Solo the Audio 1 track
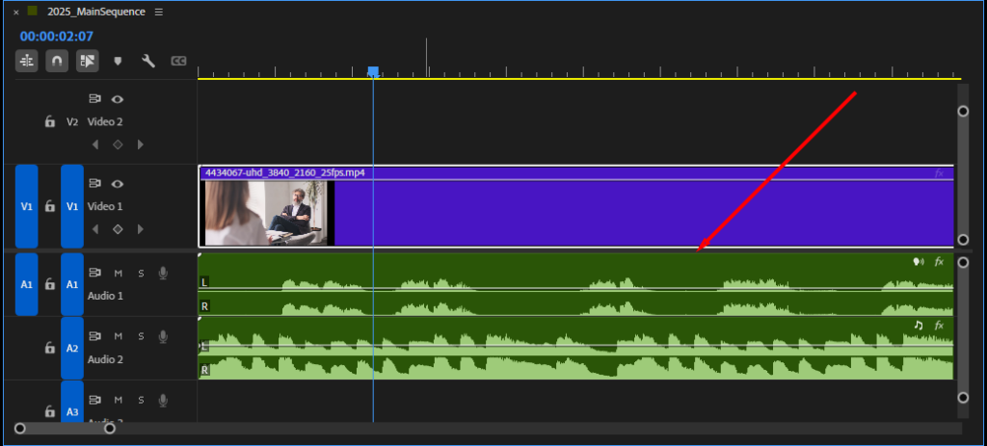The image size is (987, 446). point(141,273)
